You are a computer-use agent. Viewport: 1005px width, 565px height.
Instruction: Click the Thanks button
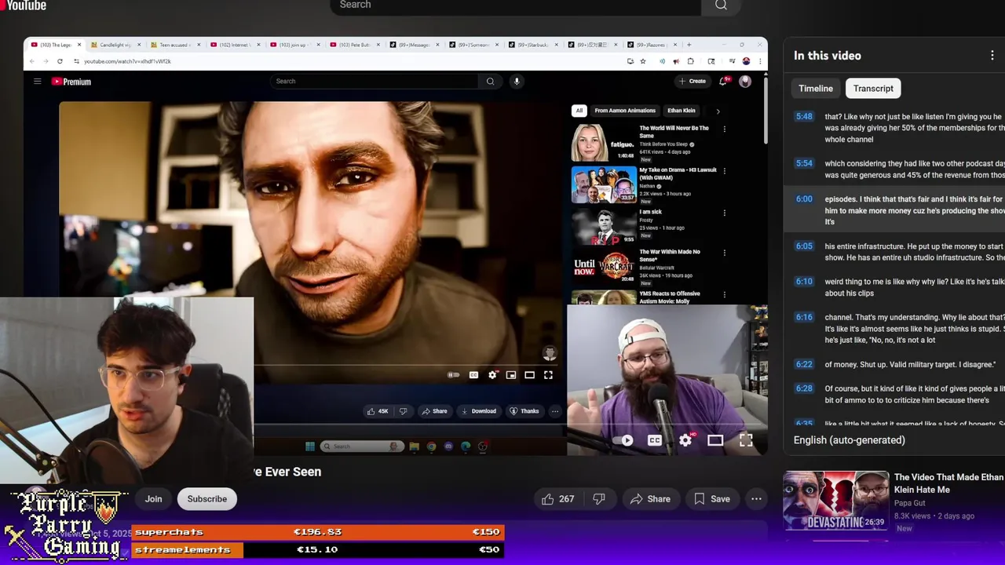tap(524, 411)
